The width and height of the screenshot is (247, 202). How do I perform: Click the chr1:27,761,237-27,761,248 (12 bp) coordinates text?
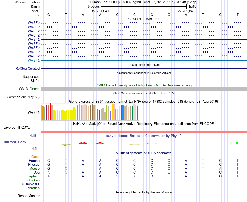[171, 2]
